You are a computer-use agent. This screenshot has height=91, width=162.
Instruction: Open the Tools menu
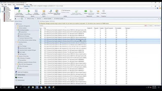(27, 5)
